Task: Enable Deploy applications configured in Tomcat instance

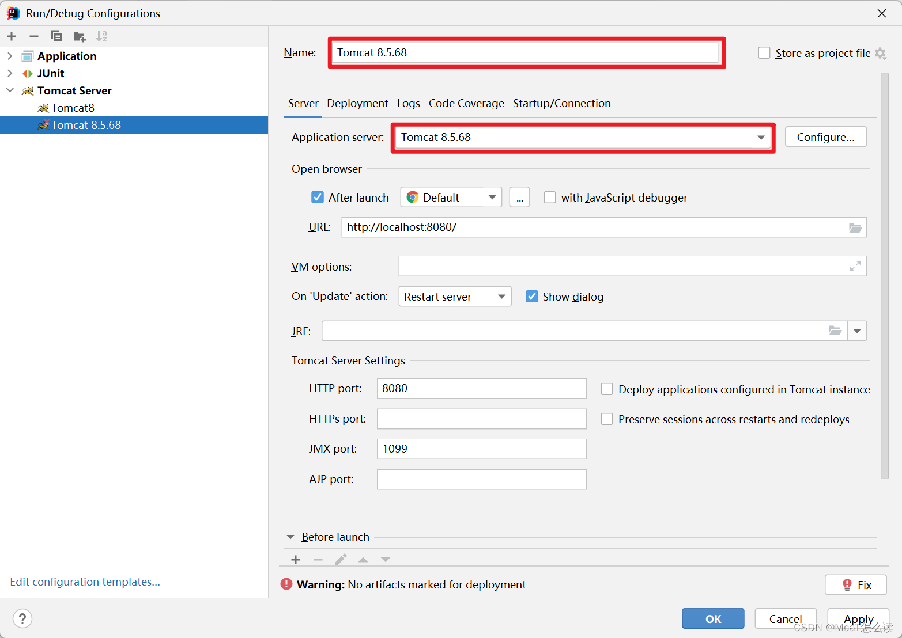Action: click(607, 389)
